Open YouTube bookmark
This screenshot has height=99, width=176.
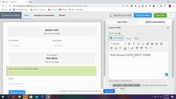[63, 10]
